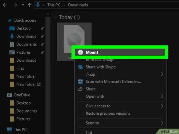Open Documents folder under OneDrive
The width and height of the screenshot is (179, 134).
[27, 111]
